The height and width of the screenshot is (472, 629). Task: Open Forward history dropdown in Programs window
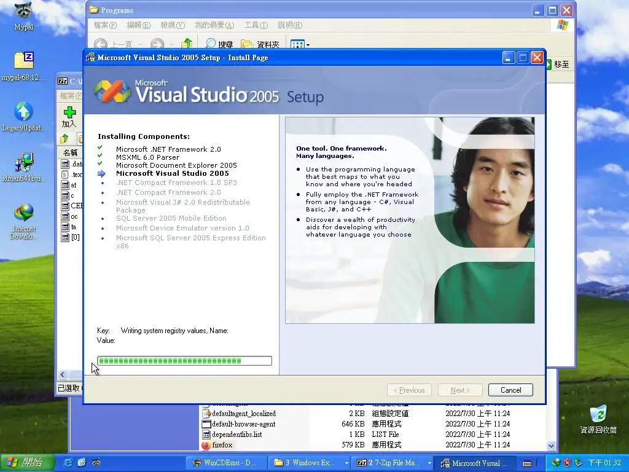[172, 44]
